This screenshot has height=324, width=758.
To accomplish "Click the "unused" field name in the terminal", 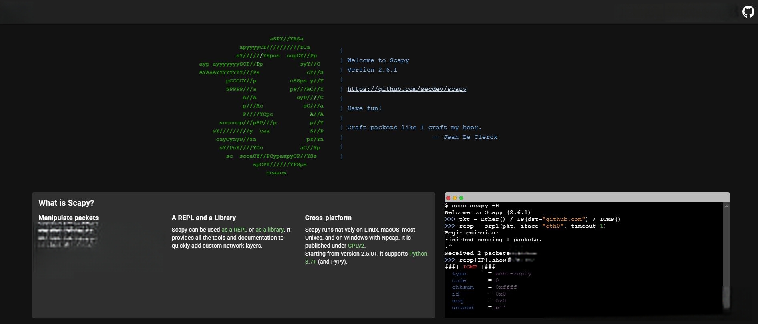I will pos(463,308).
